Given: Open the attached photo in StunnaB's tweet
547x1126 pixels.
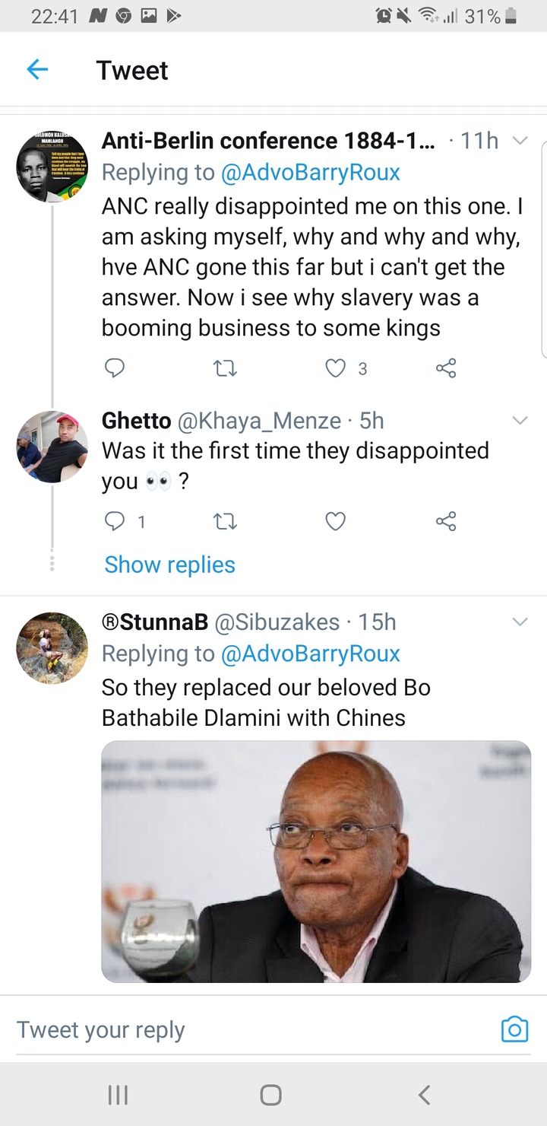Looking at the screenshot, I should pos(316,861).
